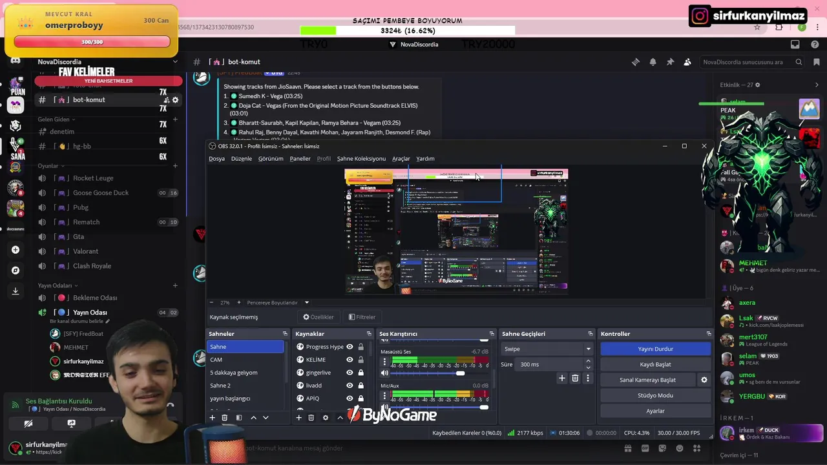Remove selected source with Kaynaklar trash icon

point(311,418)
